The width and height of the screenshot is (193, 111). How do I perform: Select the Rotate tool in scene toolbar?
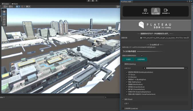pyautogui.click(x=4, y=17)
